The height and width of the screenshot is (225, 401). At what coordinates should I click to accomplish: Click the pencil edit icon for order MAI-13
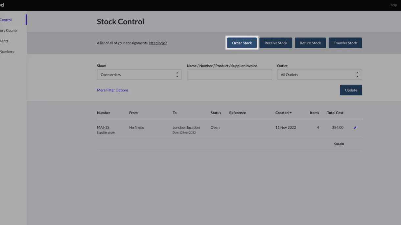355,128
